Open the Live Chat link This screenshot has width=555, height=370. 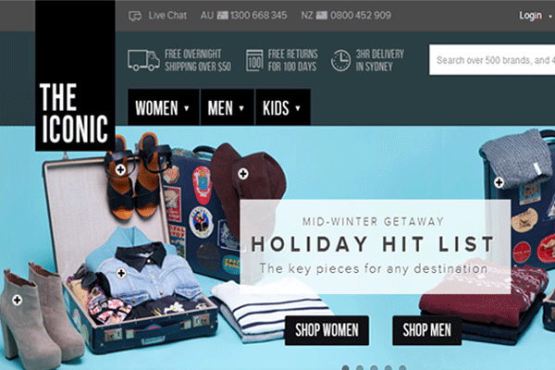click(167, 15)
